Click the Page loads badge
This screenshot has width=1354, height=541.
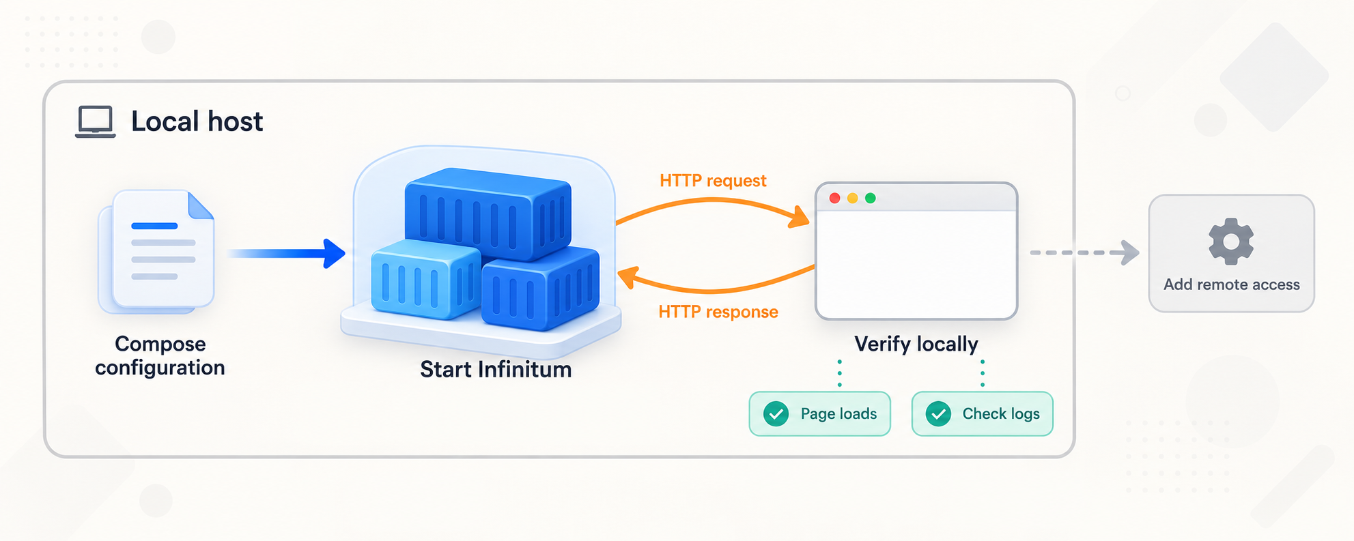coord(820,413)
